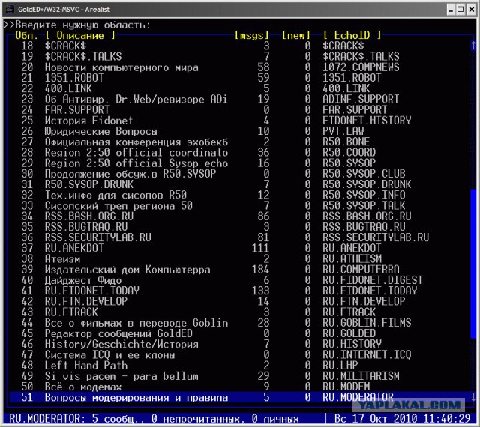Click the RU.MILITARISM echo ID

click(361, 376)
